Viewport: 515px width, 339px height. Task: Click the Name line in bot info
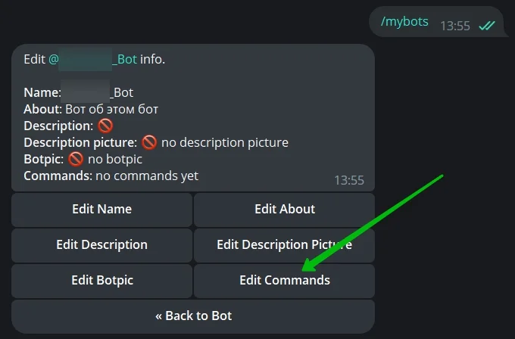pos(79,93)
